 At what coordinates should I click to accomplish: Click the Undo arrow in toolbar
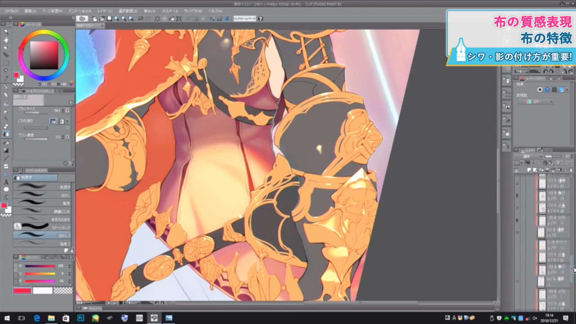click(x=140, y=18)
